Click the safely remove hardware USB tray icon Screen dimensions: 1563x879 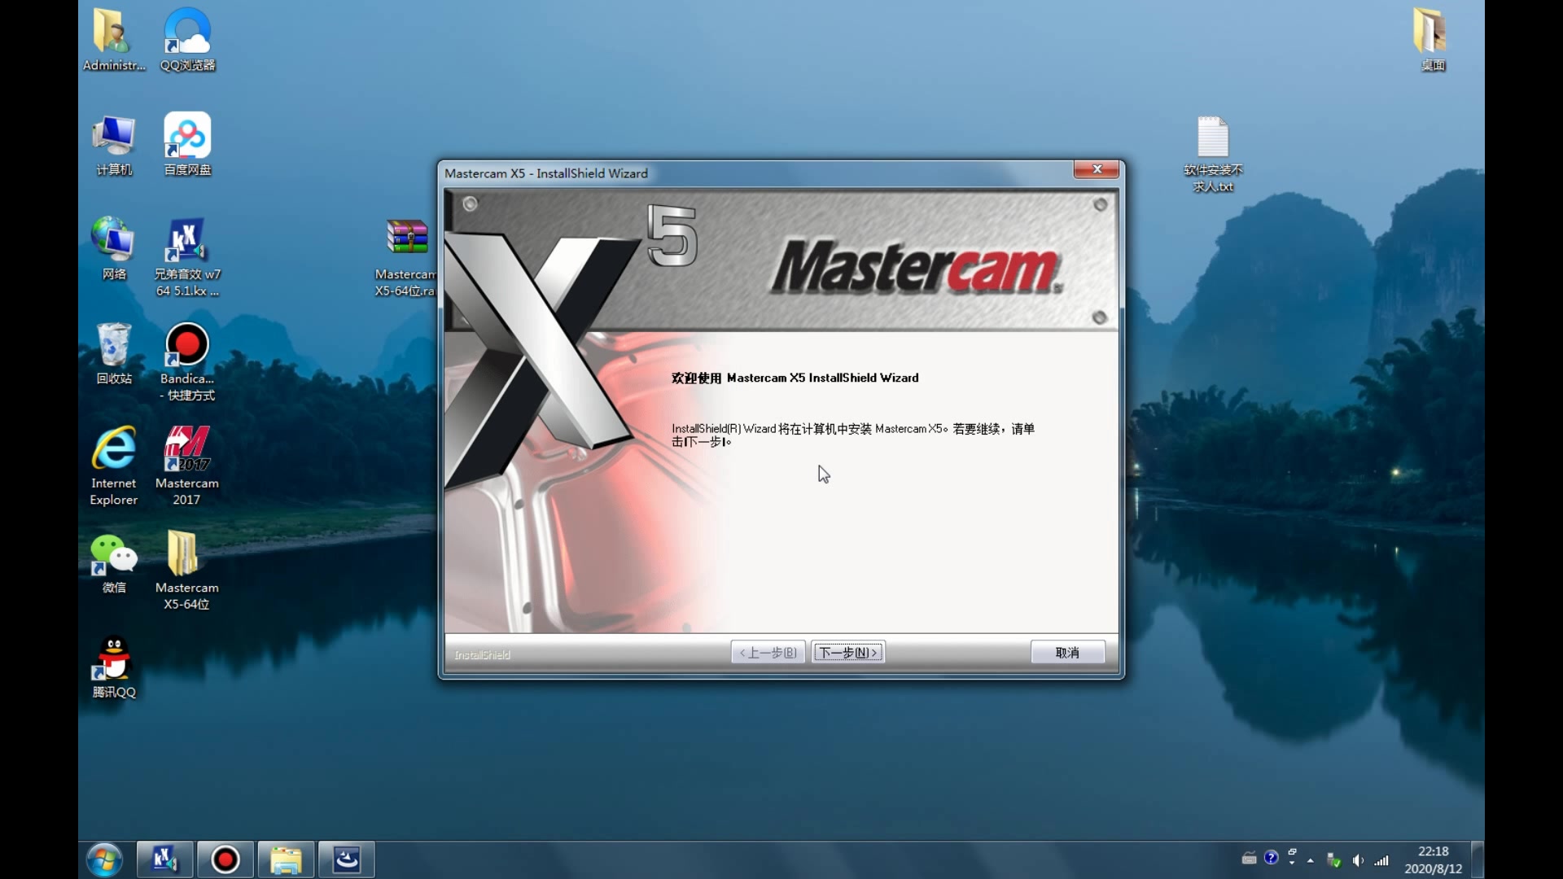1333,860
